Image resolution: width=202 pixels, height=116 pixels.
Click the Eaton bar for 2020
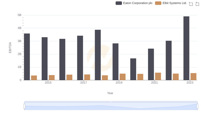[133, 69]
